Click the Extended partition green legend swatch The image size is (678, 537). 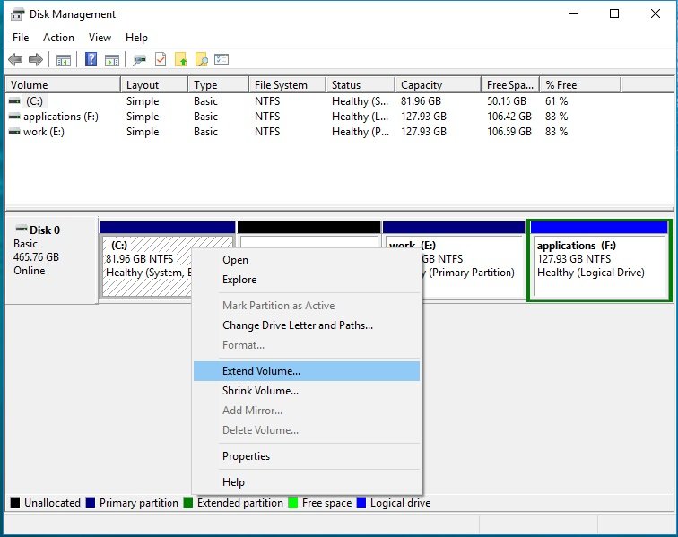click(188, 503)
